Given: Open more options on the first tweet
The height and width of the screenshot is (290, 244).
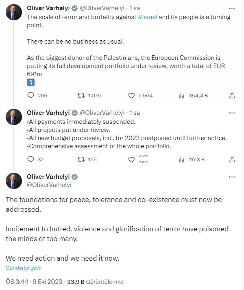Looking at the screenshot, I should [232, 8].
